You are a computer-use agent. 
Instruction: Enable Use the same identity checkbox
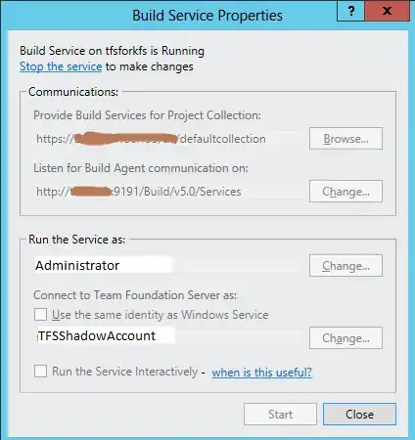[x=40, y=315]
